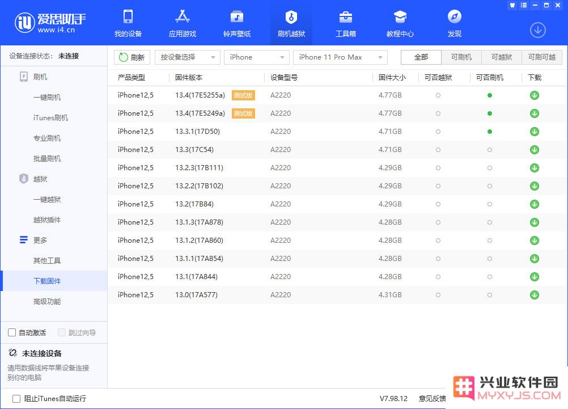Screen dimensions: 568x409
Task: Open the 教程中心 graduation cap icon
Action: pyautogui.click(x=400, y=16)
